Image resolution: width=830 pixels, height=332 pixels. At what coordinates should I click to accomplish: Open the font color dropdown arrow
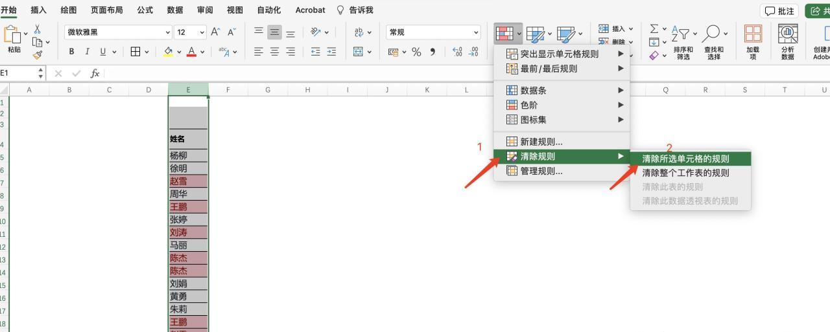click(x=202, y=52)
